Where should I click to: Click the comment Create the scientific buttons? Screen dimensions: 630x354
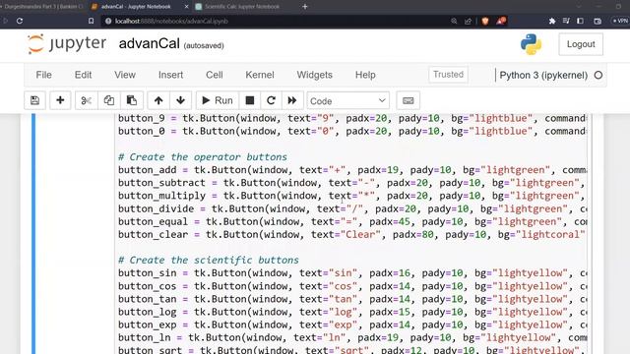click(x=209, y=260)
